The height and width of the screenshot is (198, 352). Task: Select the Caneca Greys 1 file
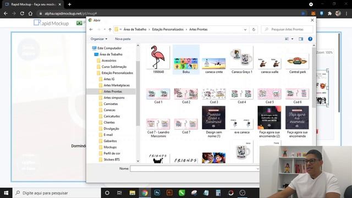242,60
